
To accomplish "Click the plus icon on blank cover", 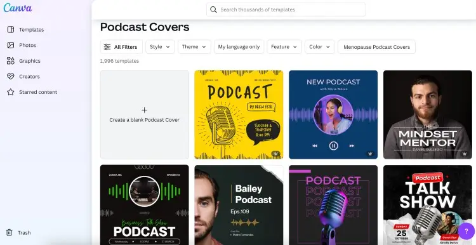I will coord(145,110).
